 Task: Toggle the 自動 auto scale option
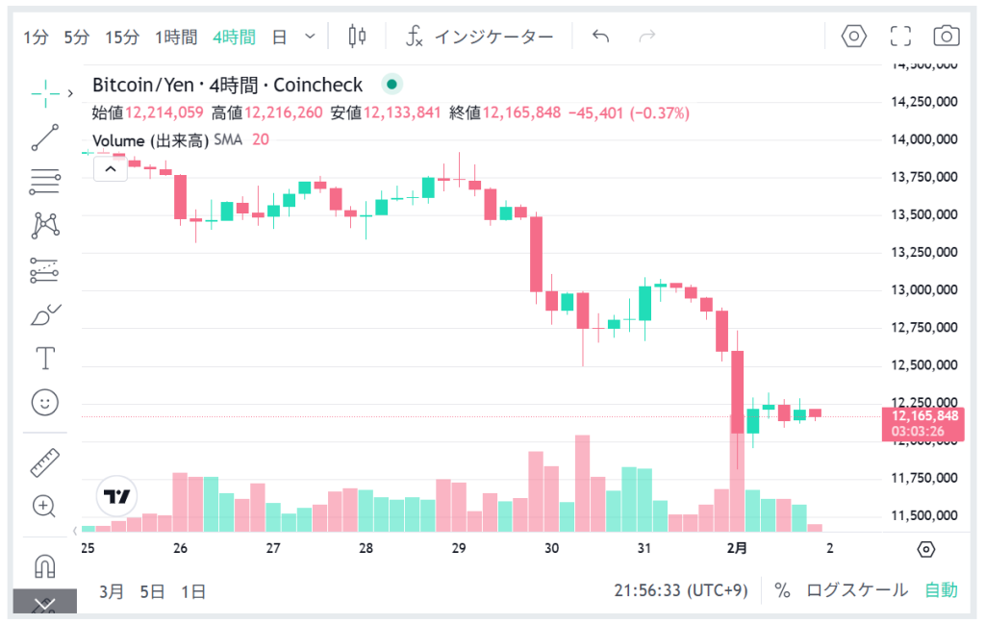tap(941, 590)
